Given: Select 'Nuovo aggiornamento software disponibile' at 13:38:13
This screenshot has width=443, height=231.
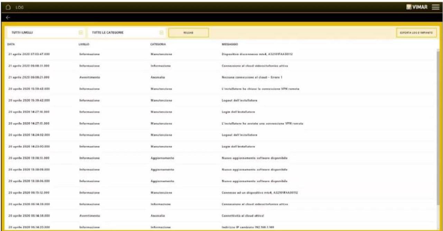Looking at the screenshot, I should tap(255, 158).
